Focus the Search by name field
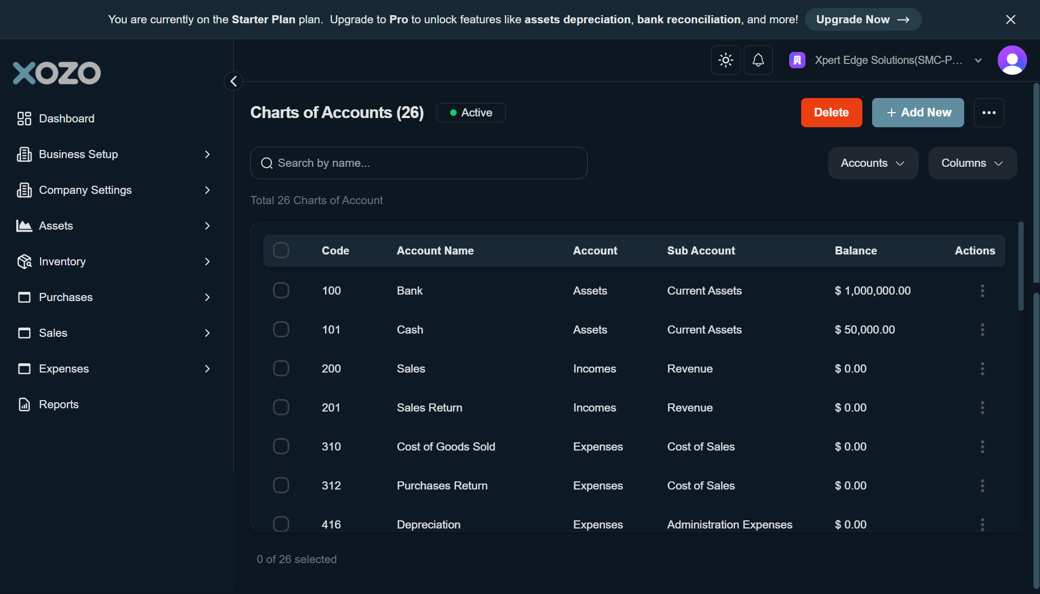The image size is (1040, 594). tap(418, 163)
